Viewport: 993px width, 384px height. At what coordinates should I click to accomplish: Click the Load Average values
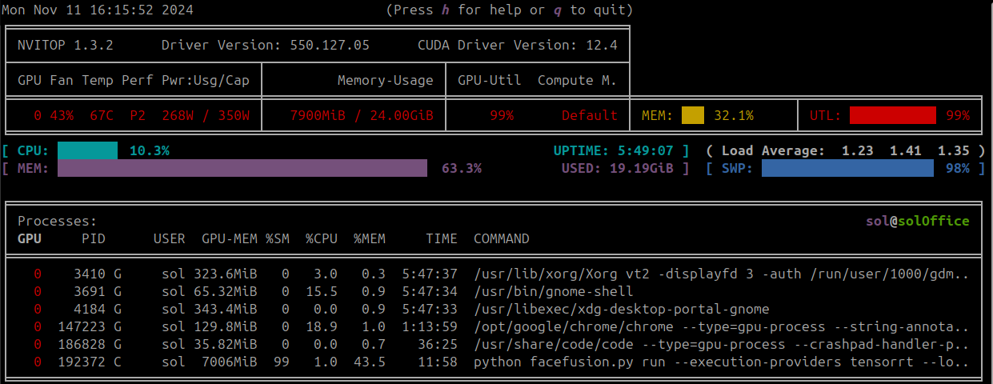click(x=906, y=151)
